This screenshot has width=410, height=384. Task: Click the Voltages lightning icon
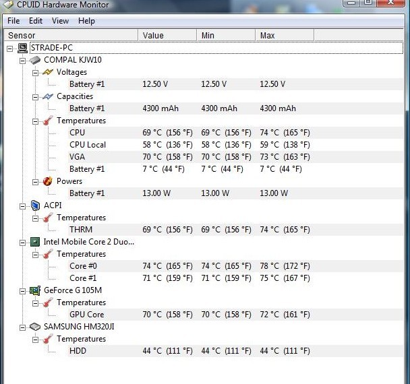point(48,72)
